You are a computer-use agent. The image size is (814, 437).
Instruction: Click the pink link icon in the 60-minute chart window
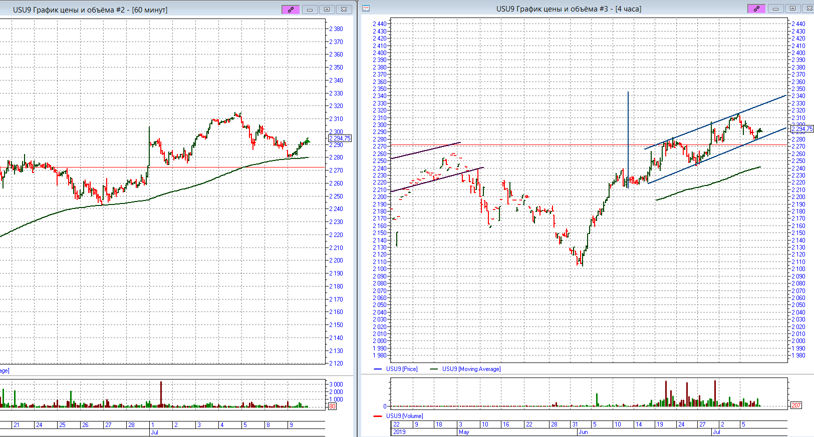click(291, 9)
